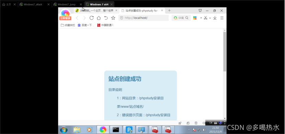Click the network tray icon
Viewport: 285px width, 134px height.
(x=199, y=130)
